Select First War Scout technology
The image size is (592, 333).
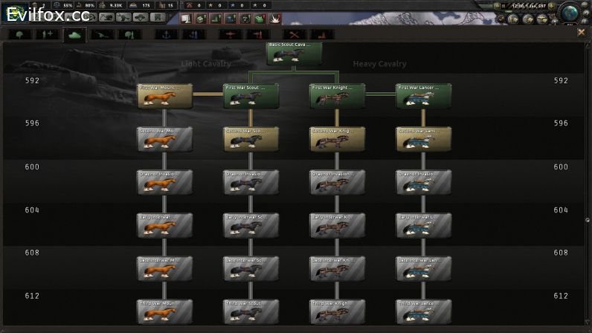click(251, 96)
